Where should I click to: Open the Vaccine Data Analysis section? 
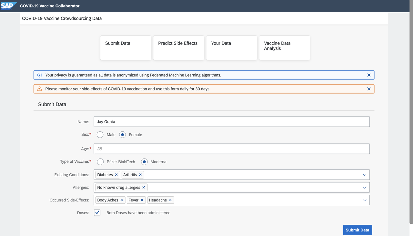click(284, 48)
